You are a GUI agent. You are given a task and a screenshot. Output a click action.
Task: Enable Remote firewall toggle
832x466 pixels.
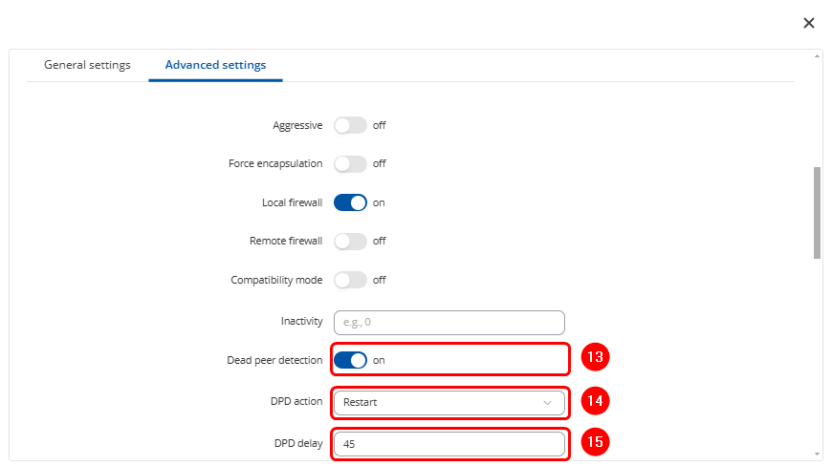tap(350, 242)
